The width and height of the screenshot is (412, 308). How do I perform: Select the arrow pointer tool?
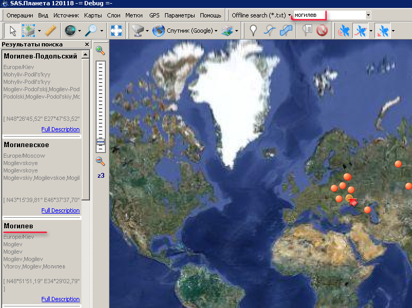[x=13, y=31]
